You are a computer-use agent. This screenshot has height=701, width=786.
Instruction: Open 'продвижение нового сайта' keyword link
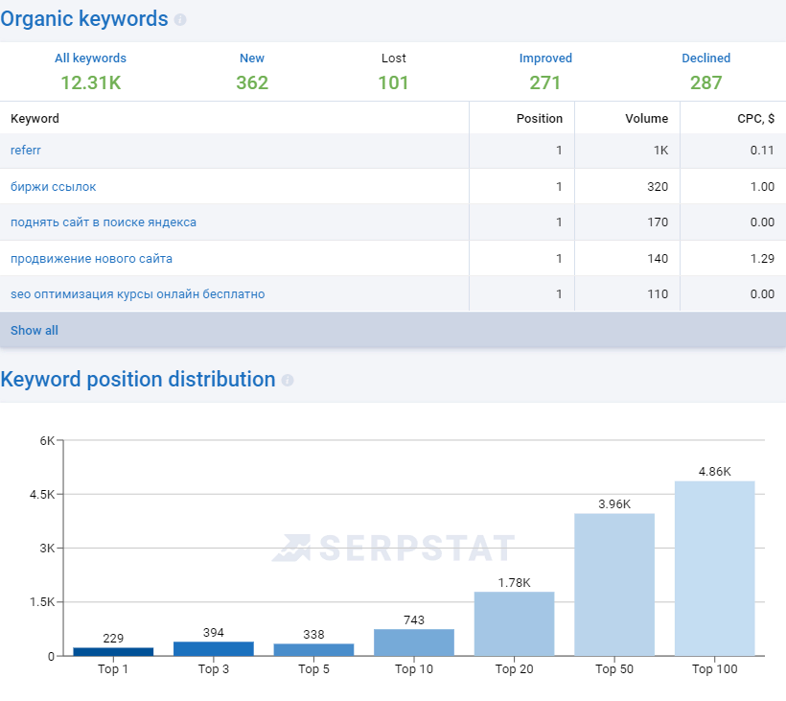click(92, 259)
